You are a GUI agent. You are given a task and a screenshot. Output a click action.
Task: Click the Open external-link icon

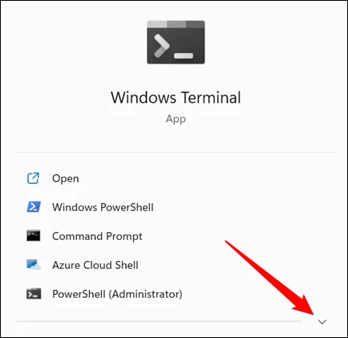pos(33,178)
